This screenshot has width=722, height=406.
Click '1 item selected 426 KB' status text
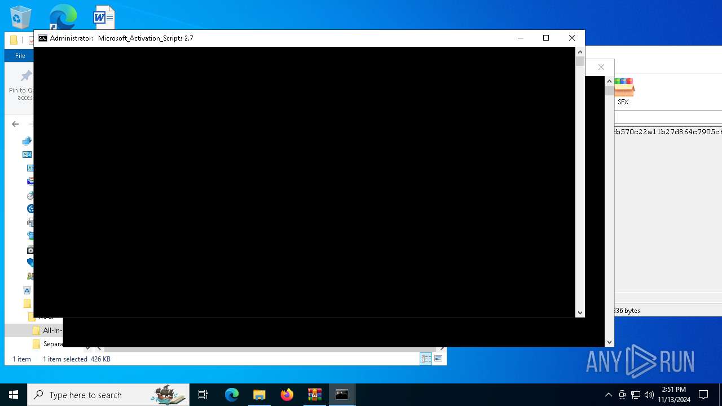[x=77, y=359]
